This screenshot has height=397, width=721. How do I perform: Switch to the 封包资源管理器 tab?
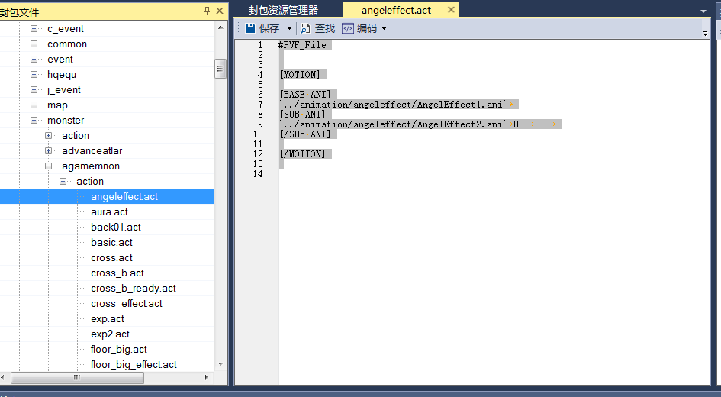point(283,10)
